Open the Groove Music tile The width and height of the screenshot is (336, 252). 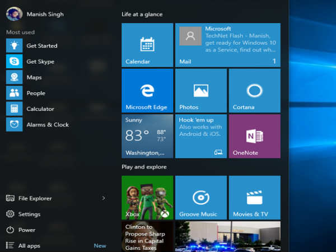click(201, 198)
